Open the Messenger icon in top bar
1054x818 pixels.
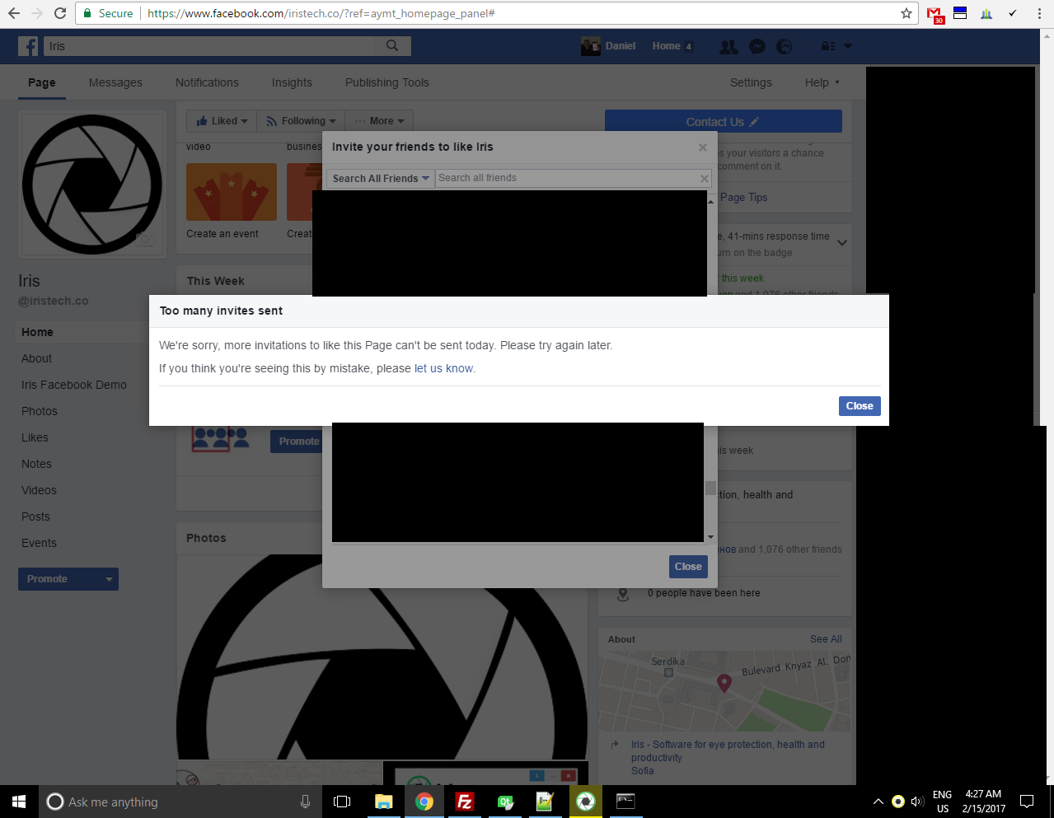(757, 47)
